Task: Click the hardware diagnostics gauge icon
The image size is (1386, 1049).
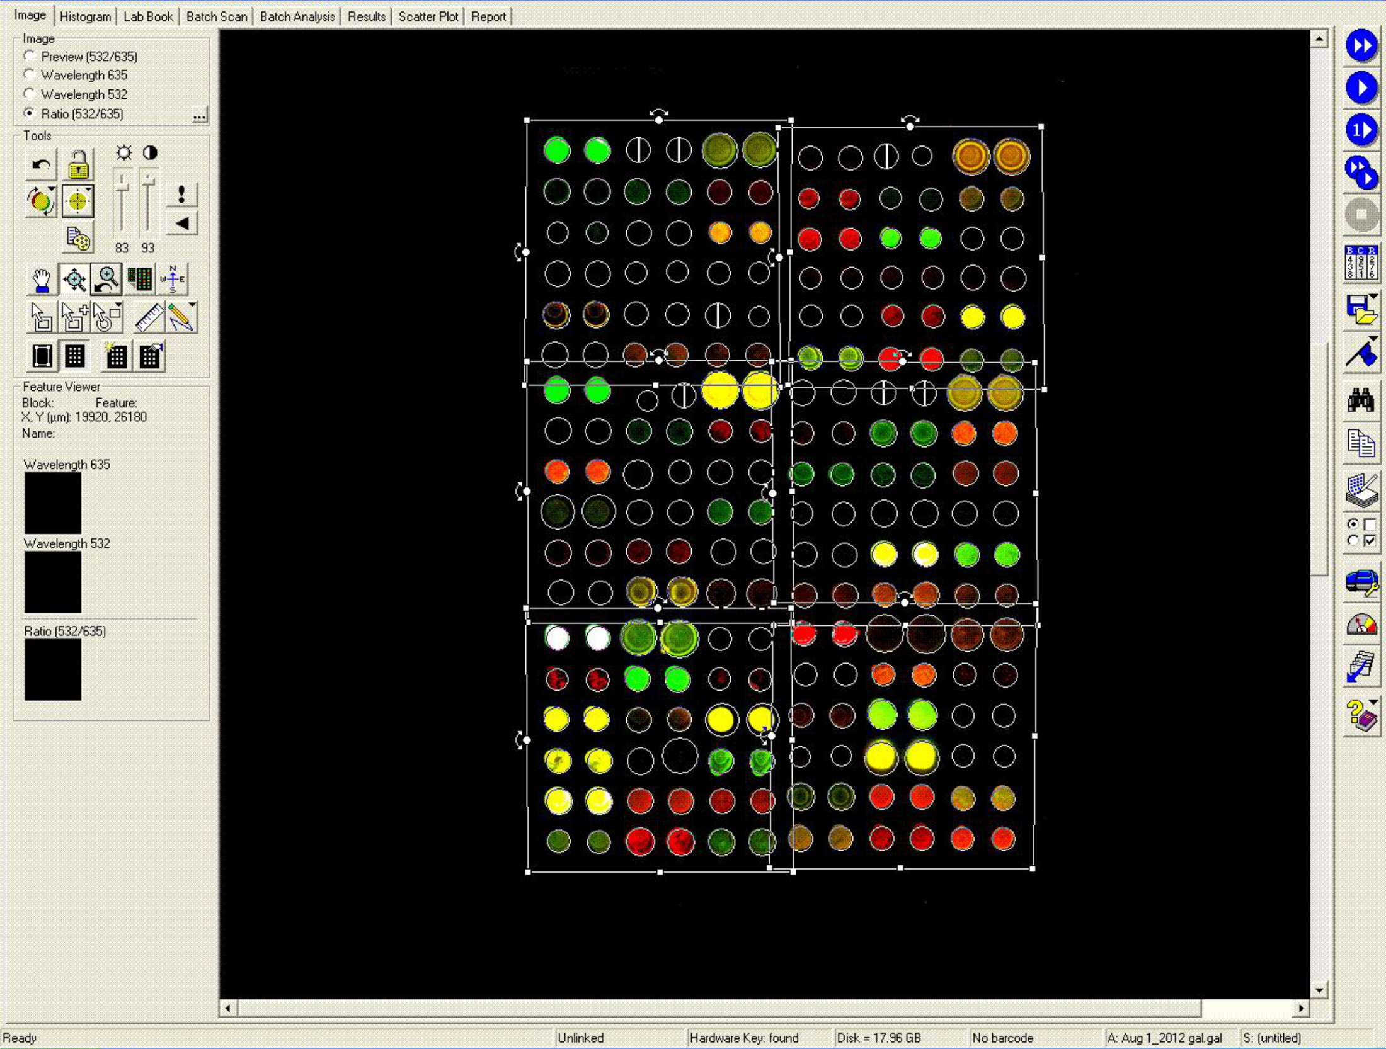Action: click(x=1361, y=625)
